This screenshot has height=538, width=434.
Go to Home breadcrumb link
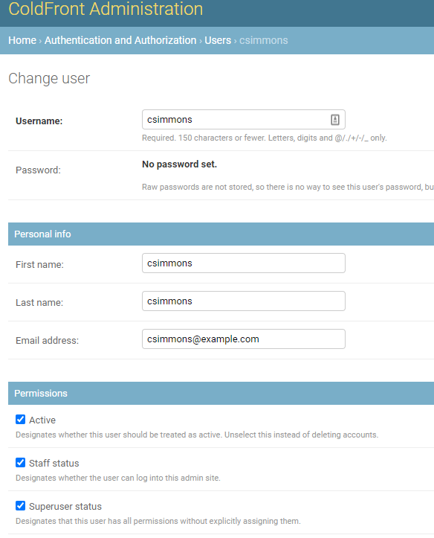pos(22,40)
